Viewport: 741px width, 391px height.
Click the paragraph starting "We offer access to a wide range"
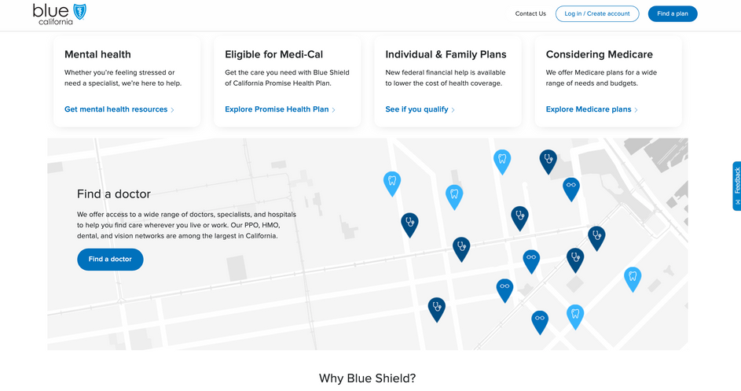pyautogui.click(x=187, y=225)
